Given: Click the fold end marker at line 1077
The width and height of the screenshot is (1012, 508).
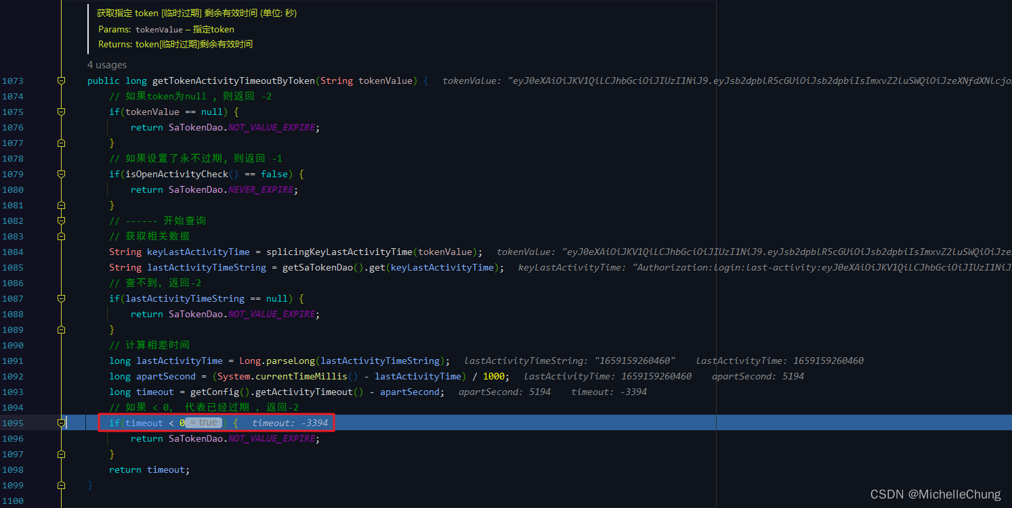Looking at the screenshot, I should pyautogui.click(x=61, y=143).
